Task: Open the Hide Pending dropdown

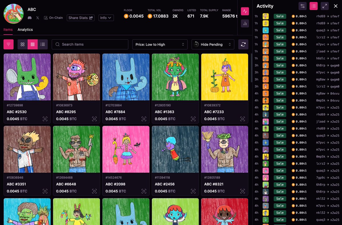Action: 213,44
